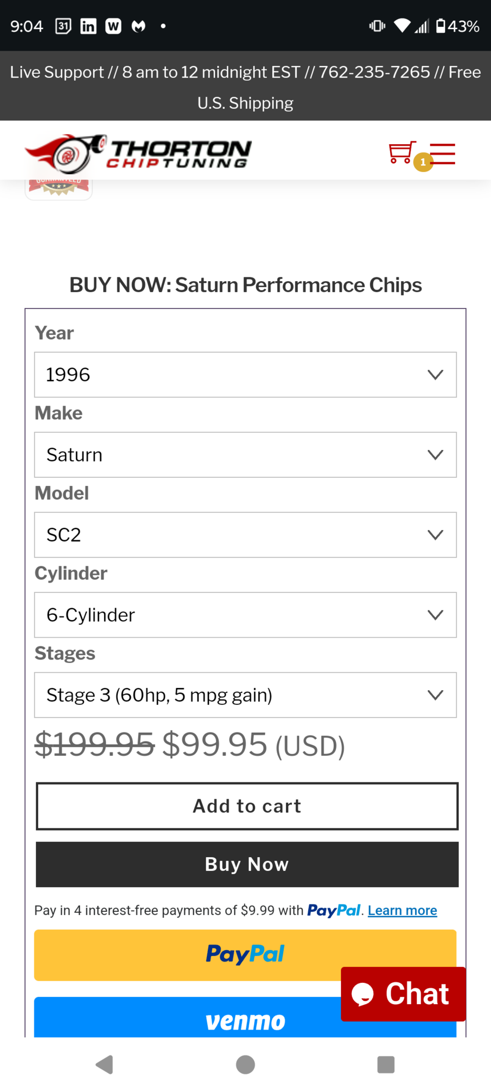491x1092 pixels.
Task: Open the red Chat bubble widget
Action: (x=403, y=994)
